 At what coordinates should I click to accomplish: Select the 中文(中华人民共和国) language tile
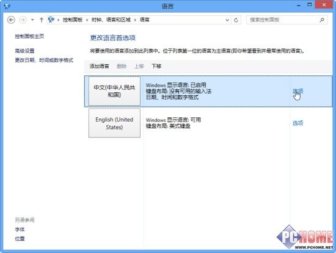(114, 91)
